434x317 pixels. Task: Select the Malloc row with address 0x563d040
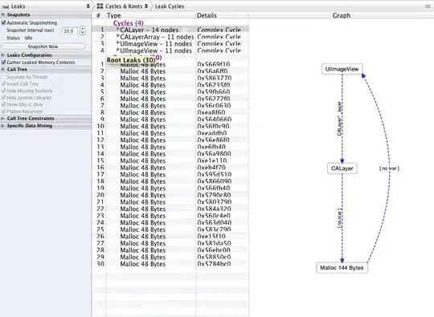170,223
